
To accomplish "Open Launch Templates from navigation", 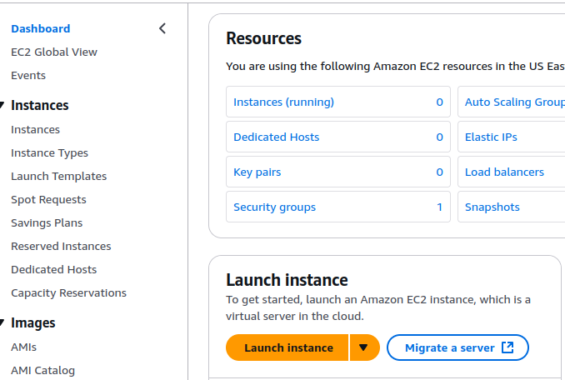I will coord(58,176).
